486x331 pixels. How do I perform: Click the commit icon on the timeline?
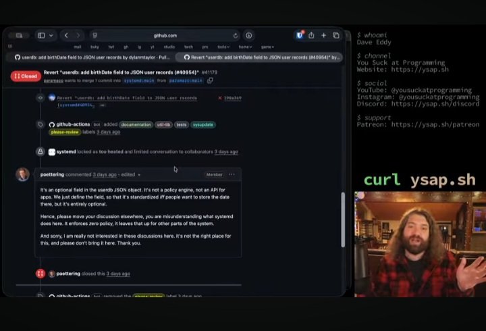click(x=40, y=98)
